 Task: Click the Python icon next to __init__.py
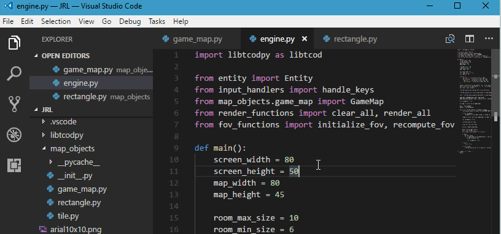pos(50,175)
